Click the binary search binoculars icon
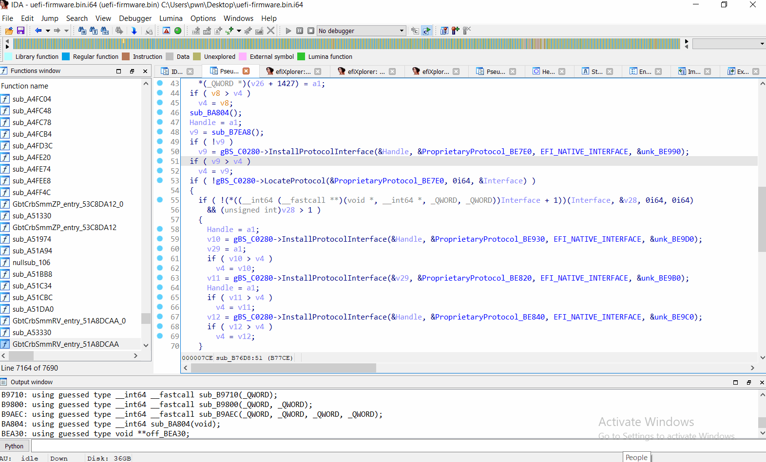 click(104, 31)
